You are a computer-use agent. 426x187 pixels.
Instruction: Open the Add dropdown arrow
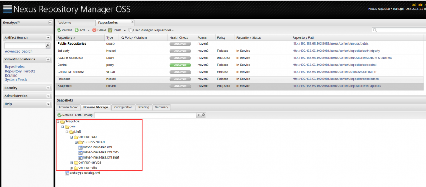pyautogui.click(x=89, y=31)
